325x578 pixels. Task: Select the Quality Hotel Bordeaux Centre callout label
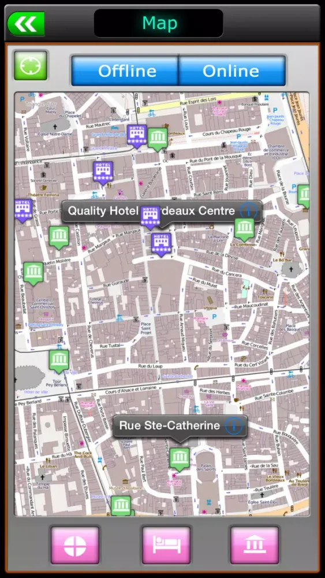(x=151, y=211)
